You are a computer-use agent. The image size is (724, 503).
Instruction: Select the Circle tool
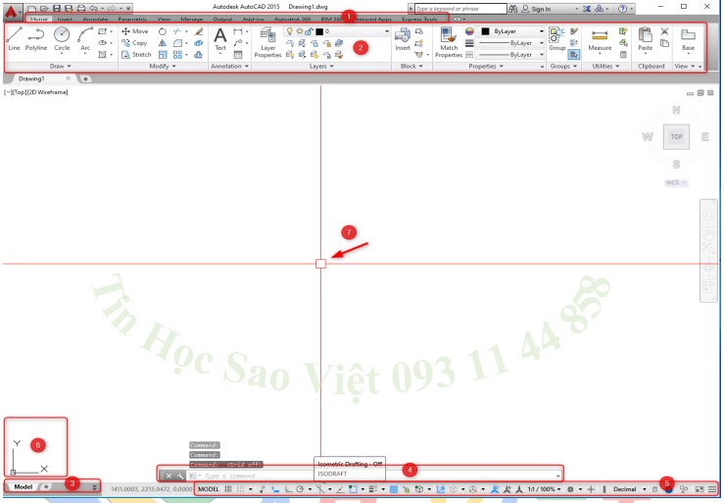pos(62,38)
